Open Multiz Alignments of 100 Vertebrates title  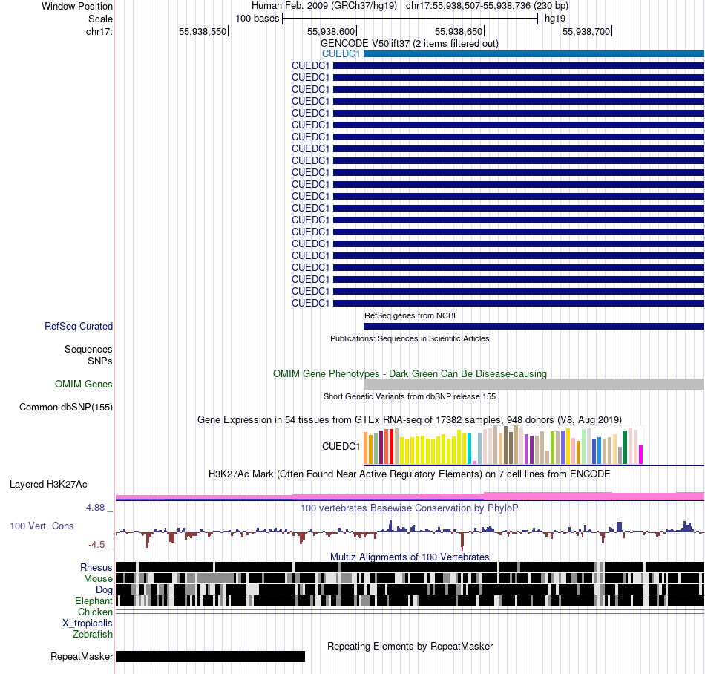click(x=410, y=557)
